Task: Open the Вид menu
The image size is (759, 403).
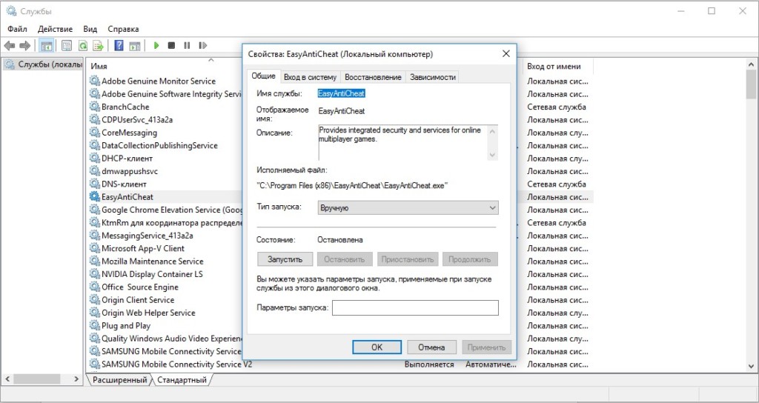Action: (90, 29)
